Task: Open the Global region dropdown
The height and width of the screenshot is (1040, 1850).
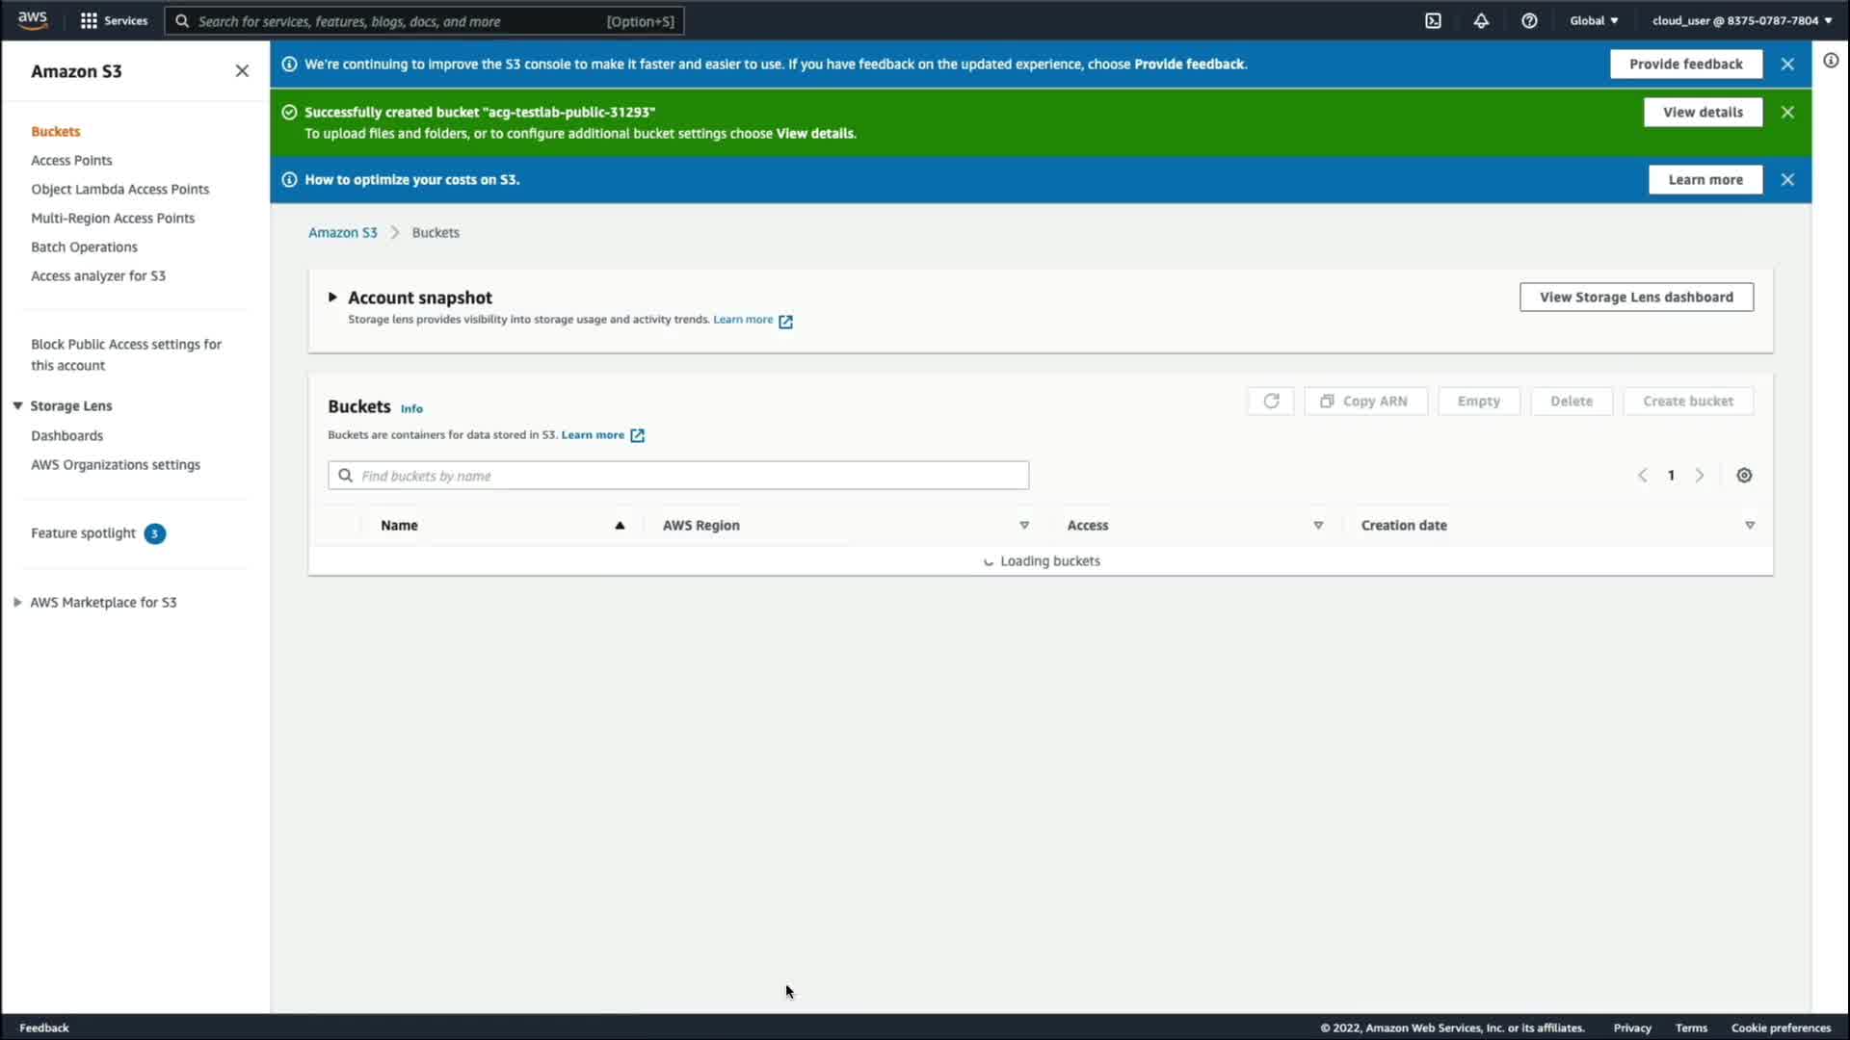Action: (1594, 20)
